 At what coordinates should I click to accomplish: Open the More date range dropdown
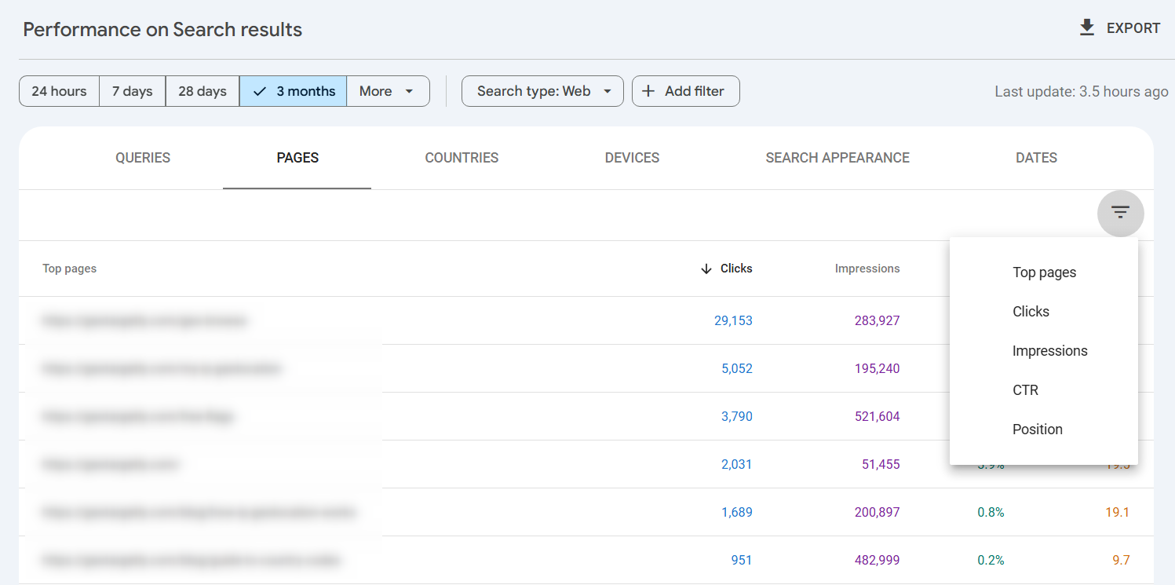pyautogui.click(x=388, y=91)
